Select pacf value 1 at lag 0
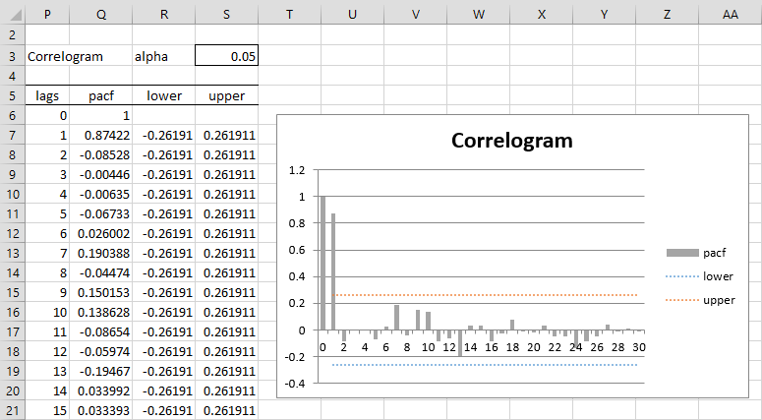Screen dimensions: 762x420 pos(100,115)
